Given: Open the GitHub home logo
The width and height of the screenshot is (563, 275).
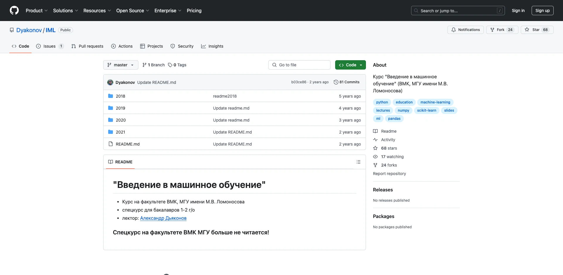Looking at the screenshot, I should coord(14,11).
